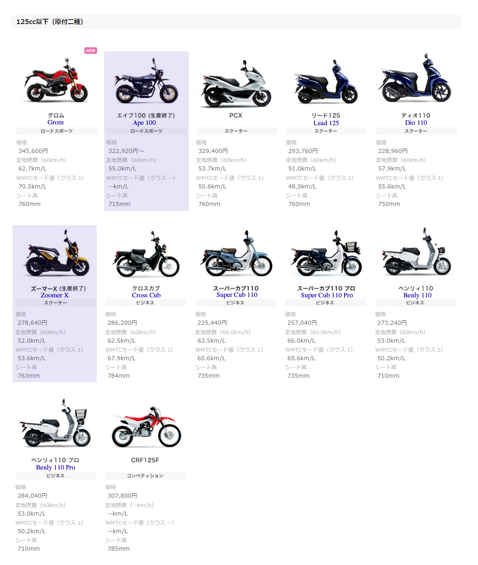Open the Benly 110 Pro link
The height and width of the screenshot is (565, 478).
(x=55, y=468)
